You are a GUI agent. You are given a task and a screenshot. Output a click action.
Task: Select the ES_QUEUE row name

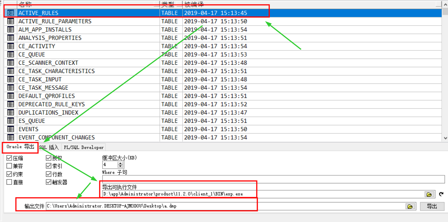click(x=32, y=121)
